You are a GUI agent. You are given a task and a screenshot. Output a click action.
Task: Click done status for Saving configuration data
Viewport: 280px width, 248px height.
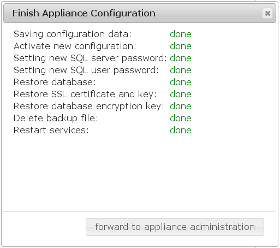[181, 34]
